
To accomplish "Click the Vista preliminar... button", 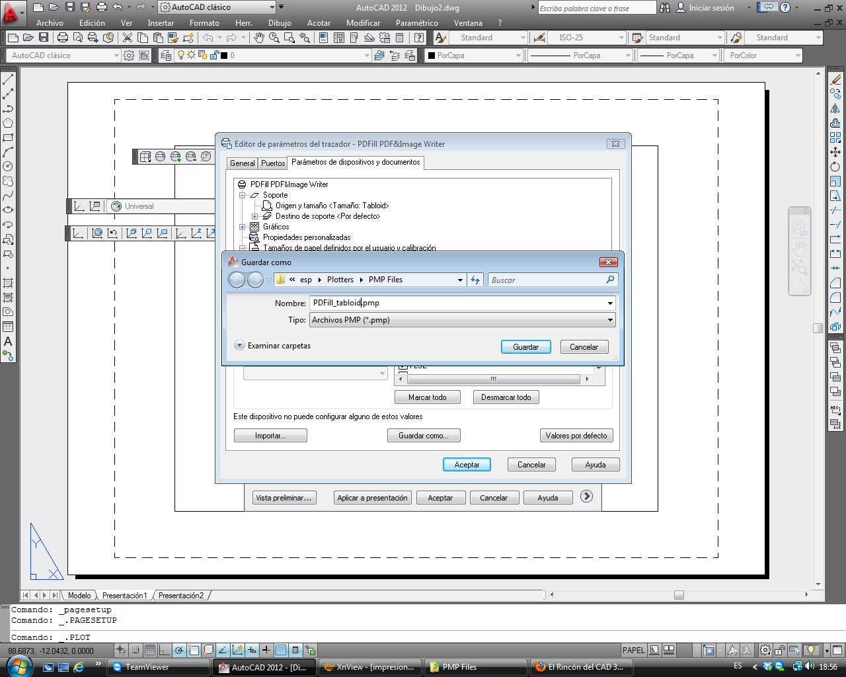I will click(283, 498).
